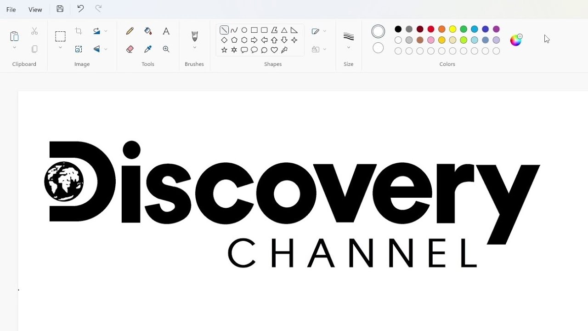Pick the green color swatch
The width and height of the screenshot is (588, 331).
tap(464, 29)
